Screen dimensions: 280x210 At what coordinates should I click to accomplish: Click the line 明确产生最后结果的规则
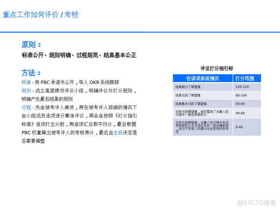pos(47,99)
